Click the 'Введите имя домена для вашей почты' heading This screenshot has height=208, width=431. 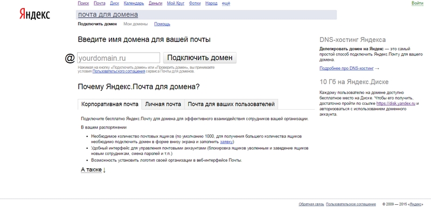(144, 39)
